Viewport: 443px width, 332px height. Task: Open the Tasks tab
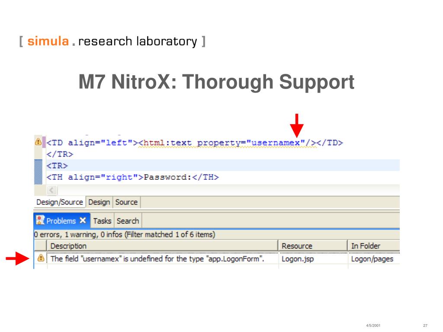(102, 221)
